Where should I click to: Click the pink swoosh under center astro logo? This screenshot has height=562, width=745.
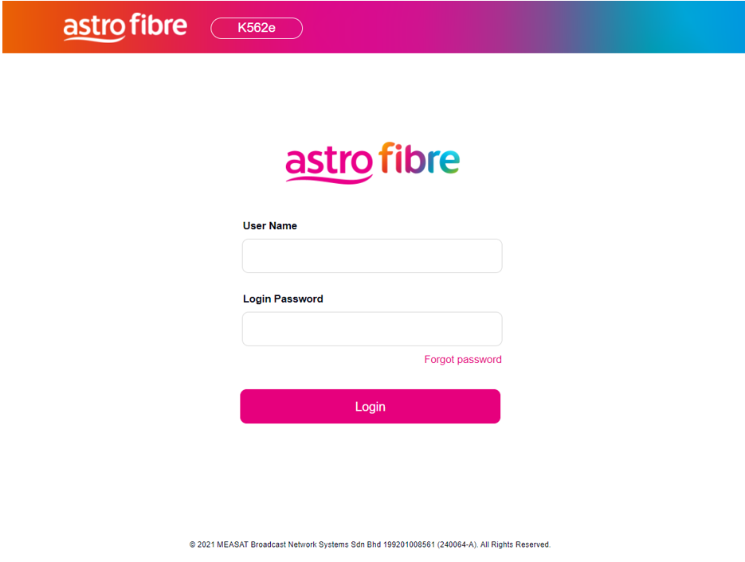328,178
